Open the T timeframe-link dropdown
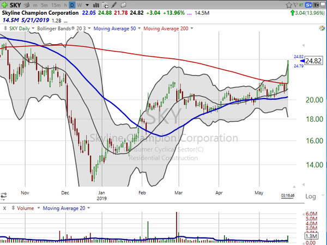This screenshot has height=245, width=327. 316,5
